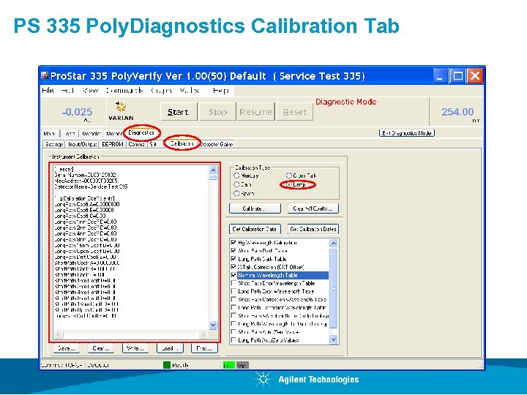The image size is (527, 395).
Task: Open the View menu
Action: tap(90, 91)
